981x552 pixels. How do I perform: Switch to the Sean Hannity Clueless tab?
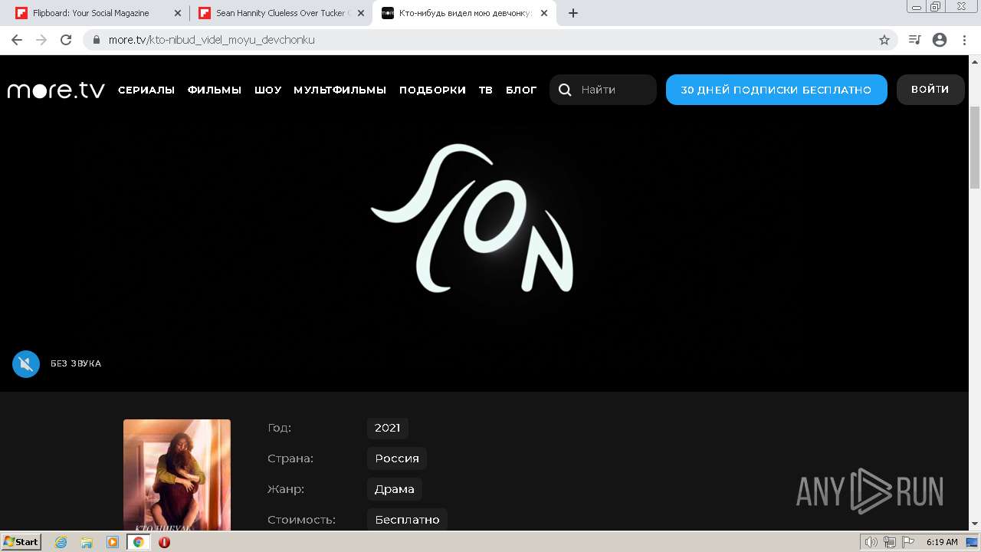click(282, 13)
